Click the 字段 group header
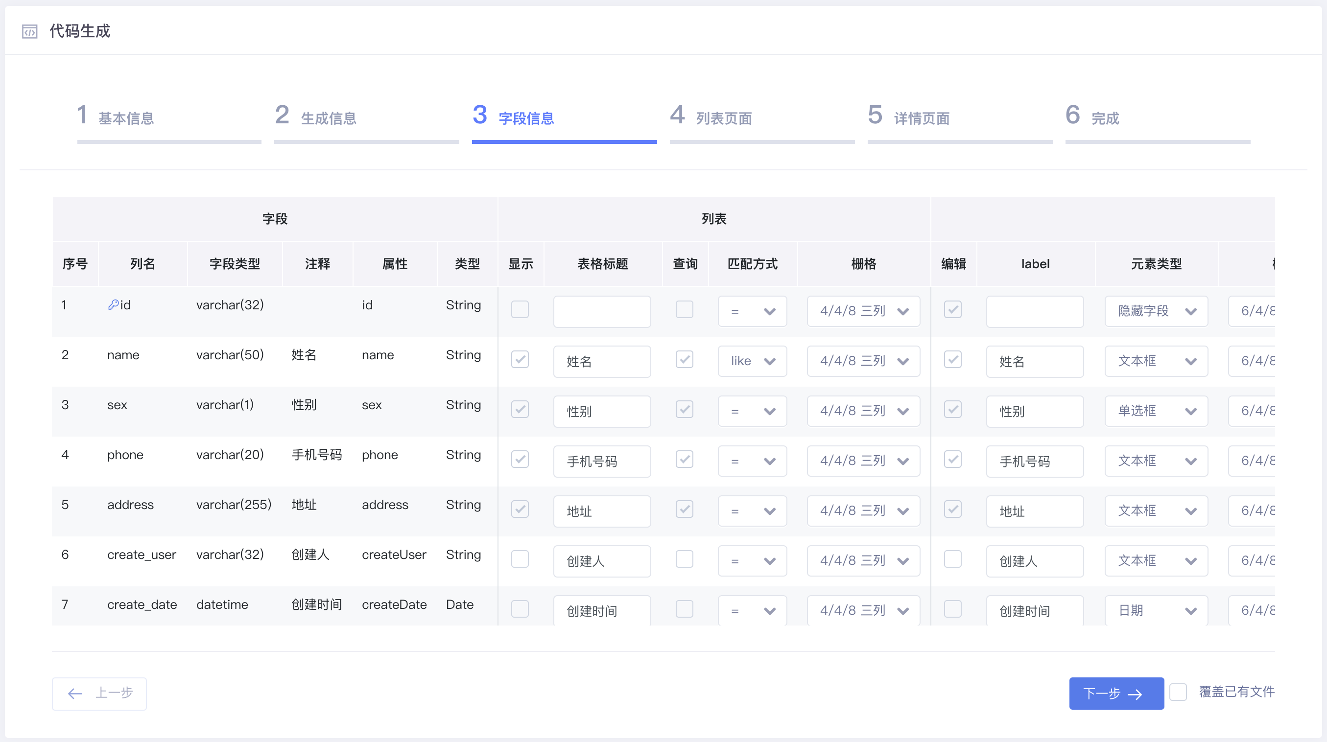 tap(275, 219)
